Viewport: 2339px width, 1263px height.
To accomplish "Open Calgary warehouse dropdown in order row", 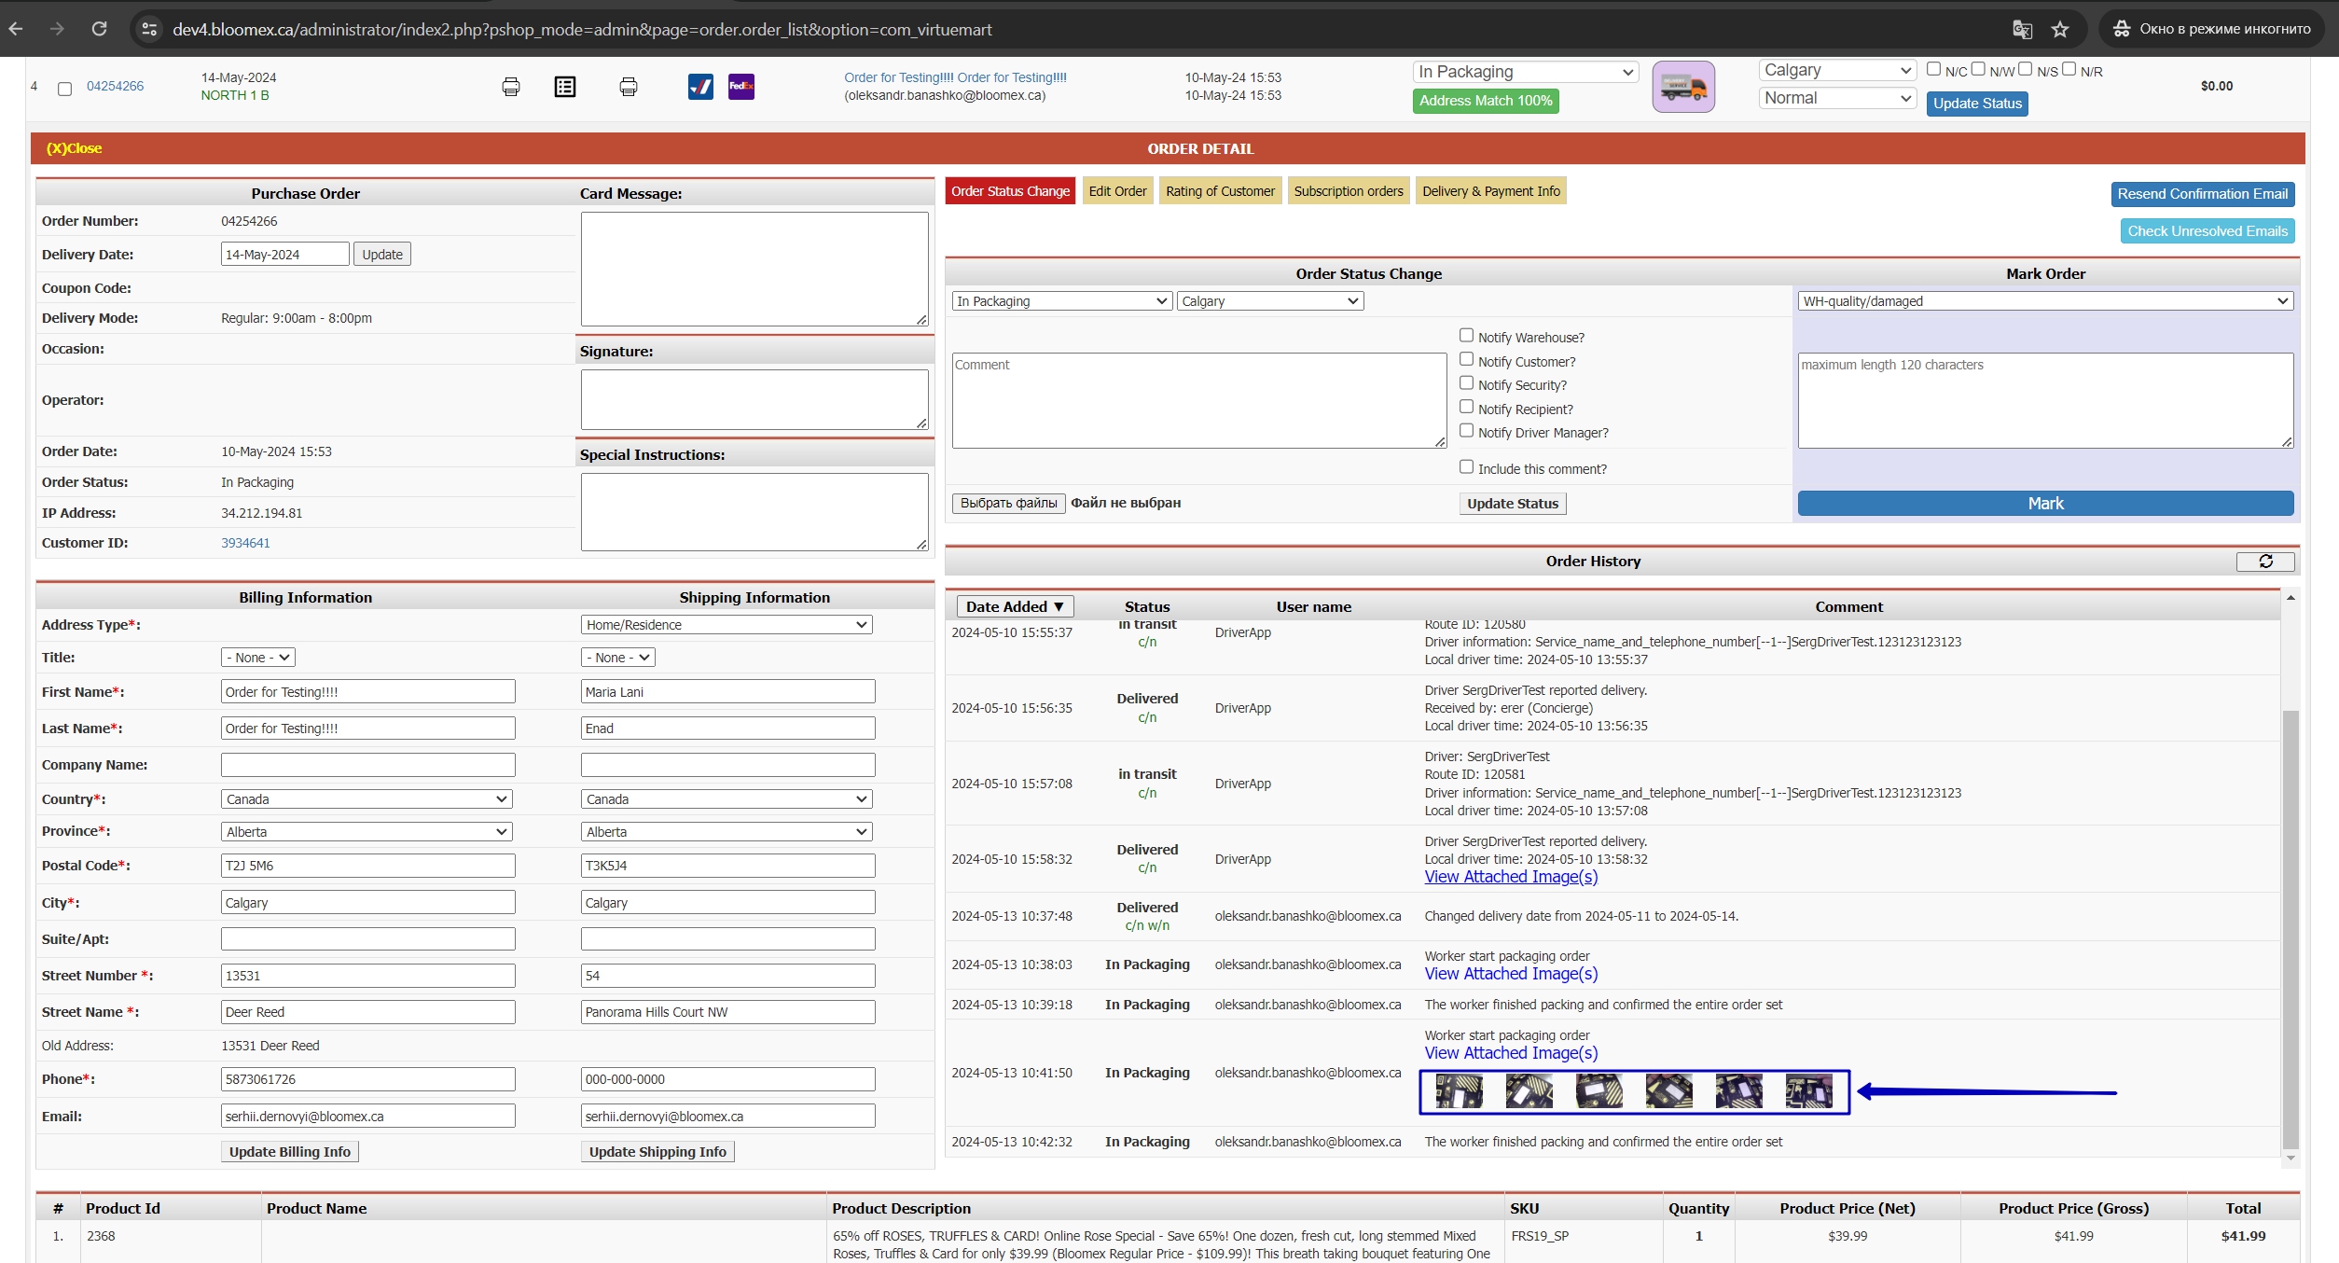I will (x=1837, y=70).
